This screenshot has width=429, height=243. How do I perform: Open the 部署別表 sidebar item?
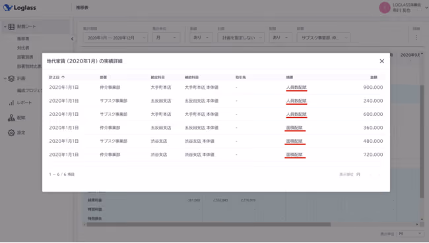click(x=25, y=57)
